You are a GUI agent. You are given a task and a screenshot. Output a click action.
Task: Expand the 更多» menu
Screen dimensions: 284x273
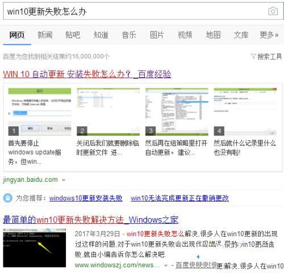tap(269, 35)
